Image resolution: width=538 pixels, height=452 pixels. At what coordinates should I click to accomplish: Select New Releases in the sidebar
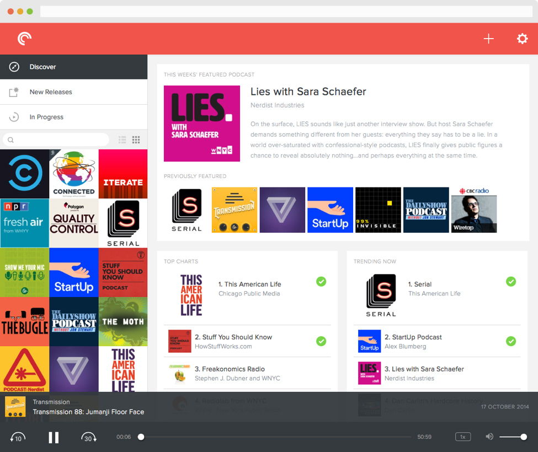click(x=51, y=92)
